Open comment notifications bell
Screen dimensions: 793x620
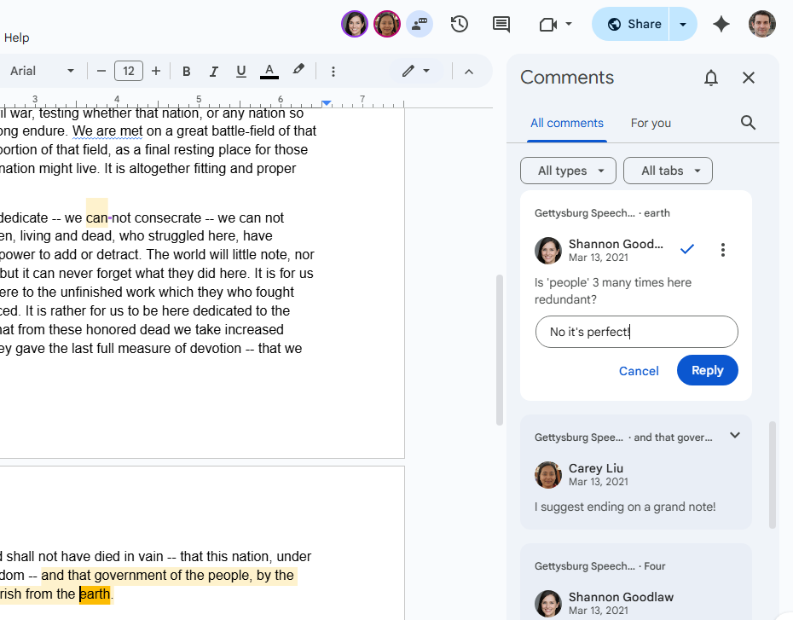(710, 77)
